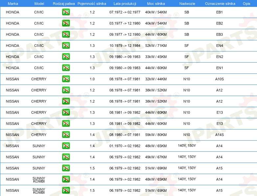The height and width of the screenshot is (196, 257).
Task: Click the Opis column header
Action: coord(246,4)
